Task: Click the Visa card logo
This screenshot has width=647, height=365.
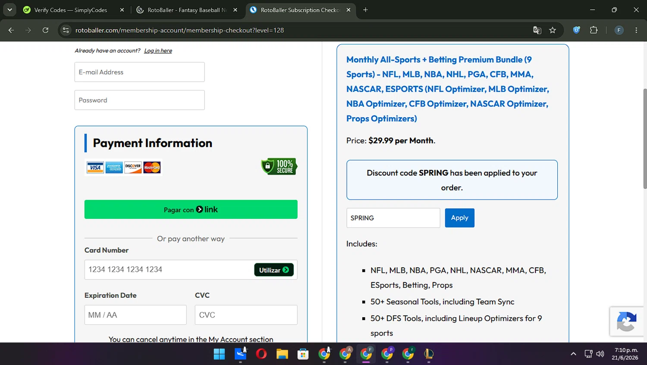Action: coord(95,168)
